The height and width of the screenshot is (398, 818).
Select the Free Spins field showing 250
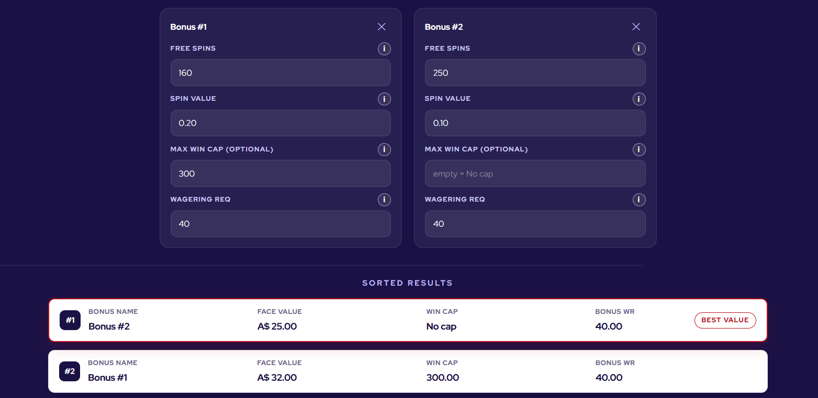coord(535,73)
